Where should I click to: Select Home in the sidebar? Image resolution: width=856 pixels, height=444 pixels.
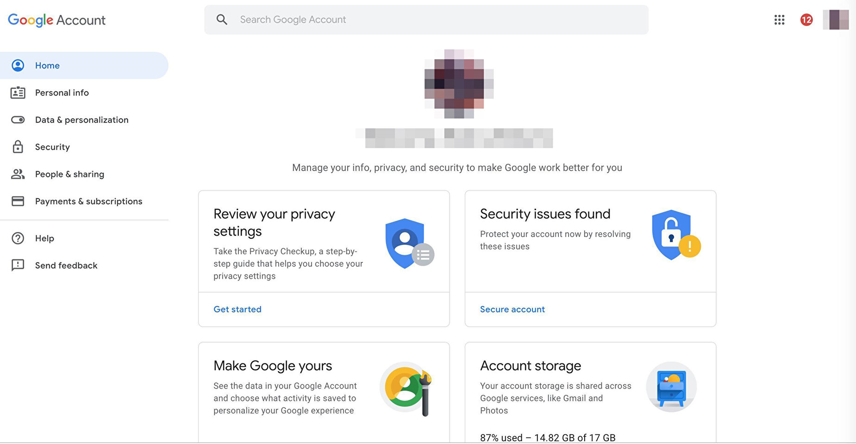coord(47,66)
